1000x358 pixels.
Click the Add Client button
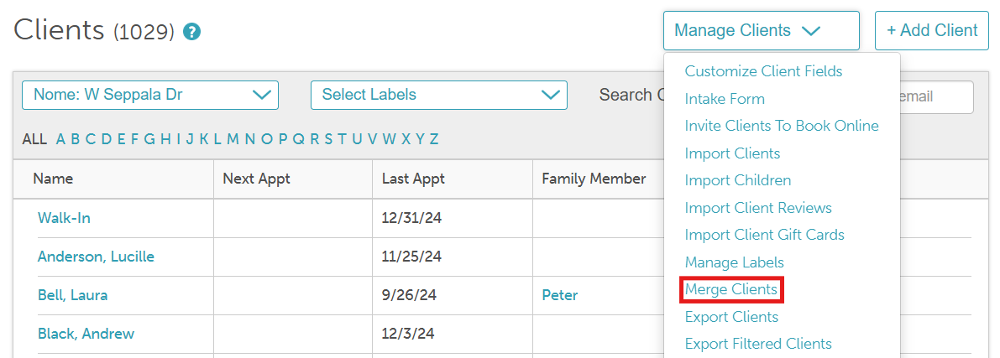(931, 31)
